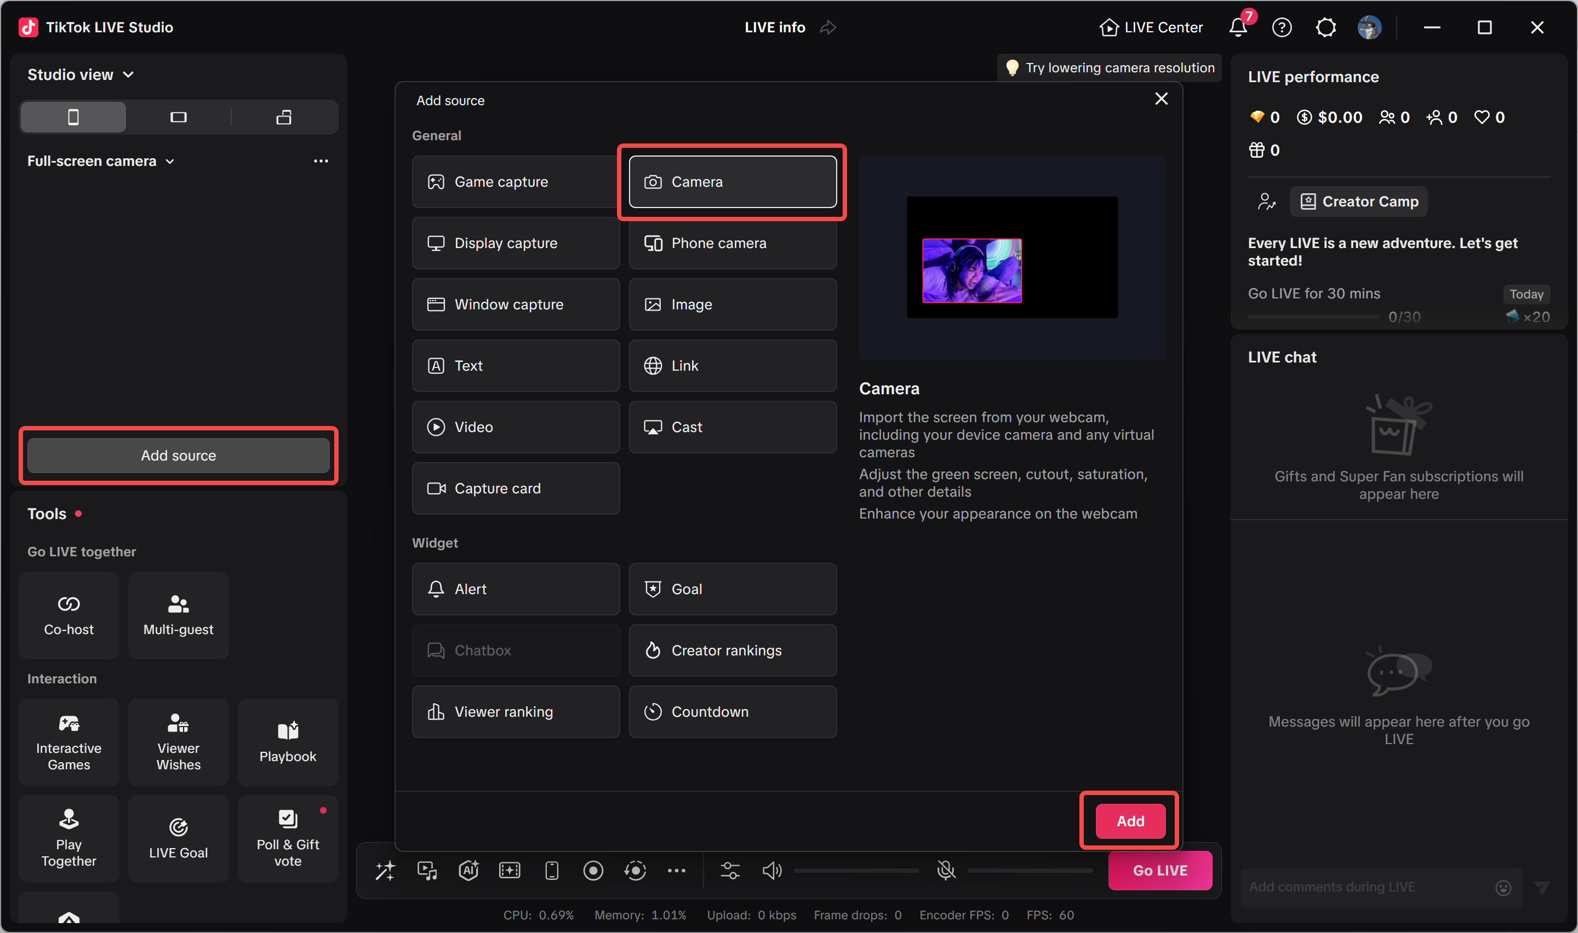Select the Countdown widget
Image resolution: width=1578 pixels, height=933 pixels.
[x=733, y=712]
